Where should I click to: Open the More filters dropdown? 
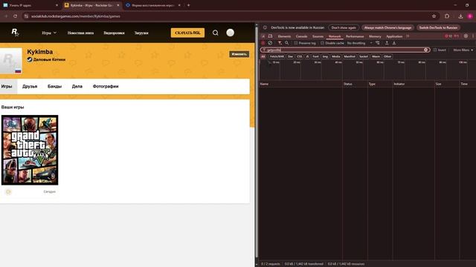pos(463,50)
